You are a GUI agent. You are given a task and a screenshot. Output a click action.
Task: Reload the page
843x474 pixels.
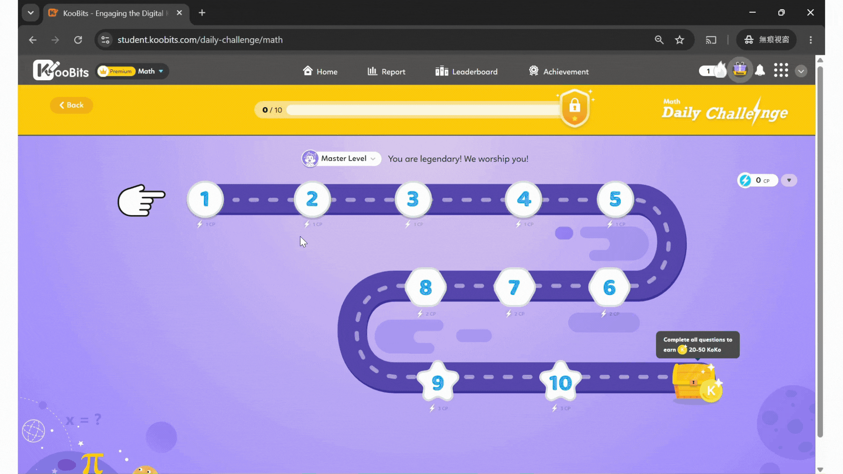click(x=78, y=40)
